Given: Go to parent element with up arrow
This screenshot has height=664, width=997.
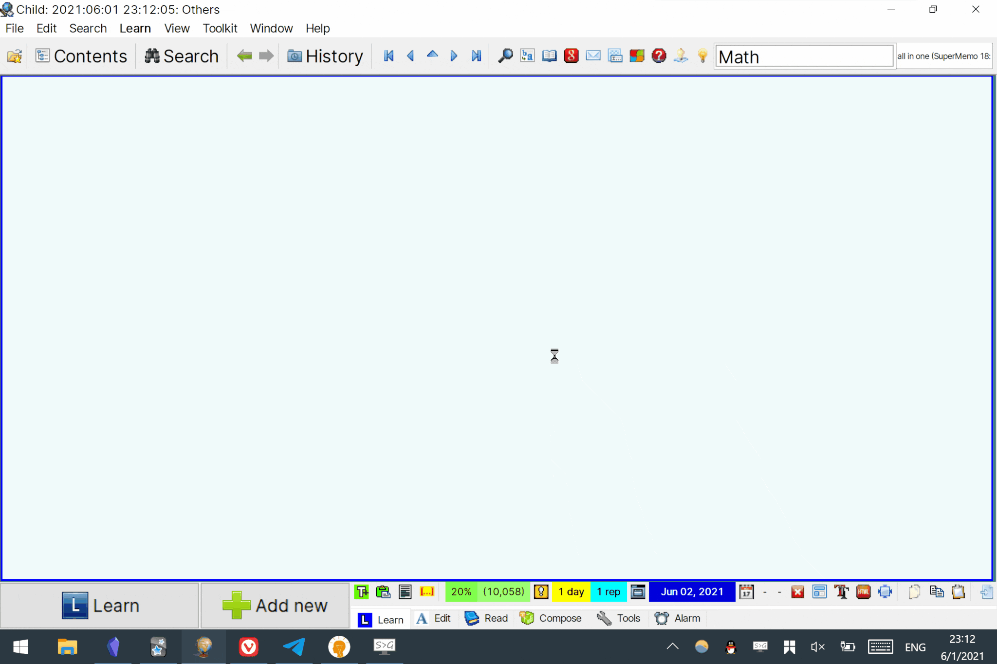Looking at the screenshot, I should click(x=432, y=56).
